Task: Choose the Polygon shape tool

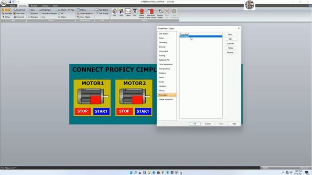Action: pyautogui.click(x=33, y=17)
